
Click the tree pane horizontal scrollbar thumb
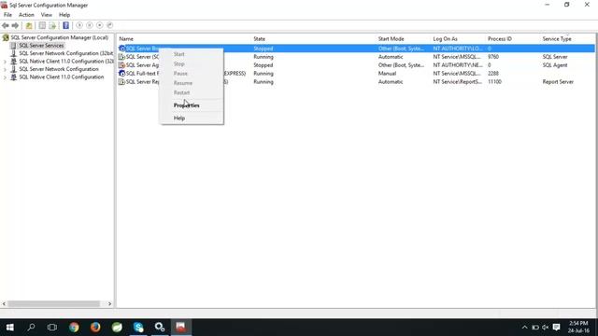point(54,303)
